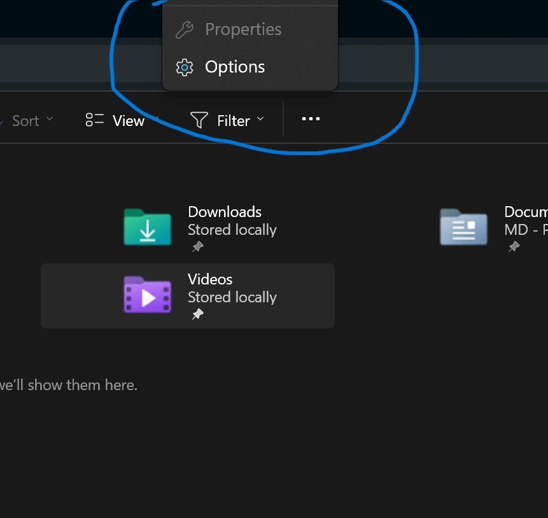The height and width of the screenshot is (518, 548).
Task: Select the Videos folder icon
Action: click(148, 294)
